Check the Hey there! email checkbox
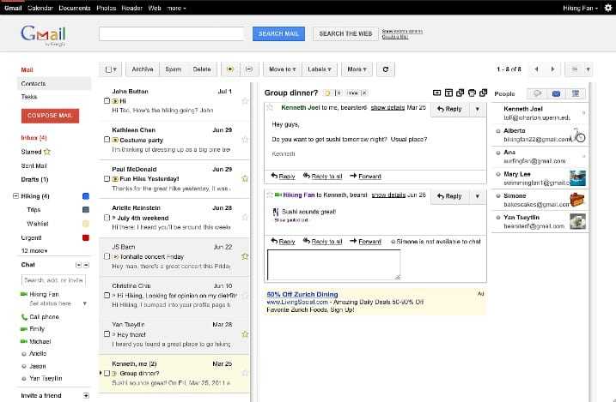Image resolution: width=616 pixels, height=402 pixels. click(107, 334)
